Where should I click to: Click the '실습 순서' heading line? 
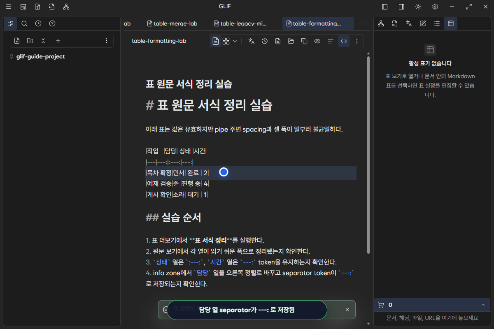pyautogui.click(x=173, y=218)
